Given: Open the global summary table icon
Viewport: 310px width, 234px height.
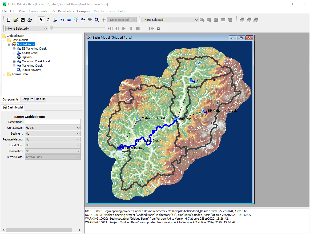Looking at the screenshot, I should pyautogui.click(x=209, y=20).
